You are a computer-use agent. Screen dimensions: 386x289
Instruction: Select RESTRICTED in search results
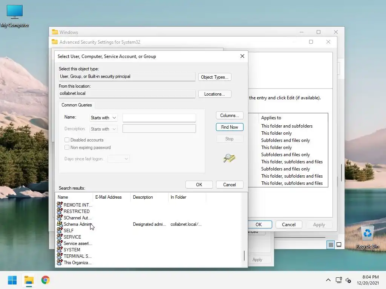[77, 211]
